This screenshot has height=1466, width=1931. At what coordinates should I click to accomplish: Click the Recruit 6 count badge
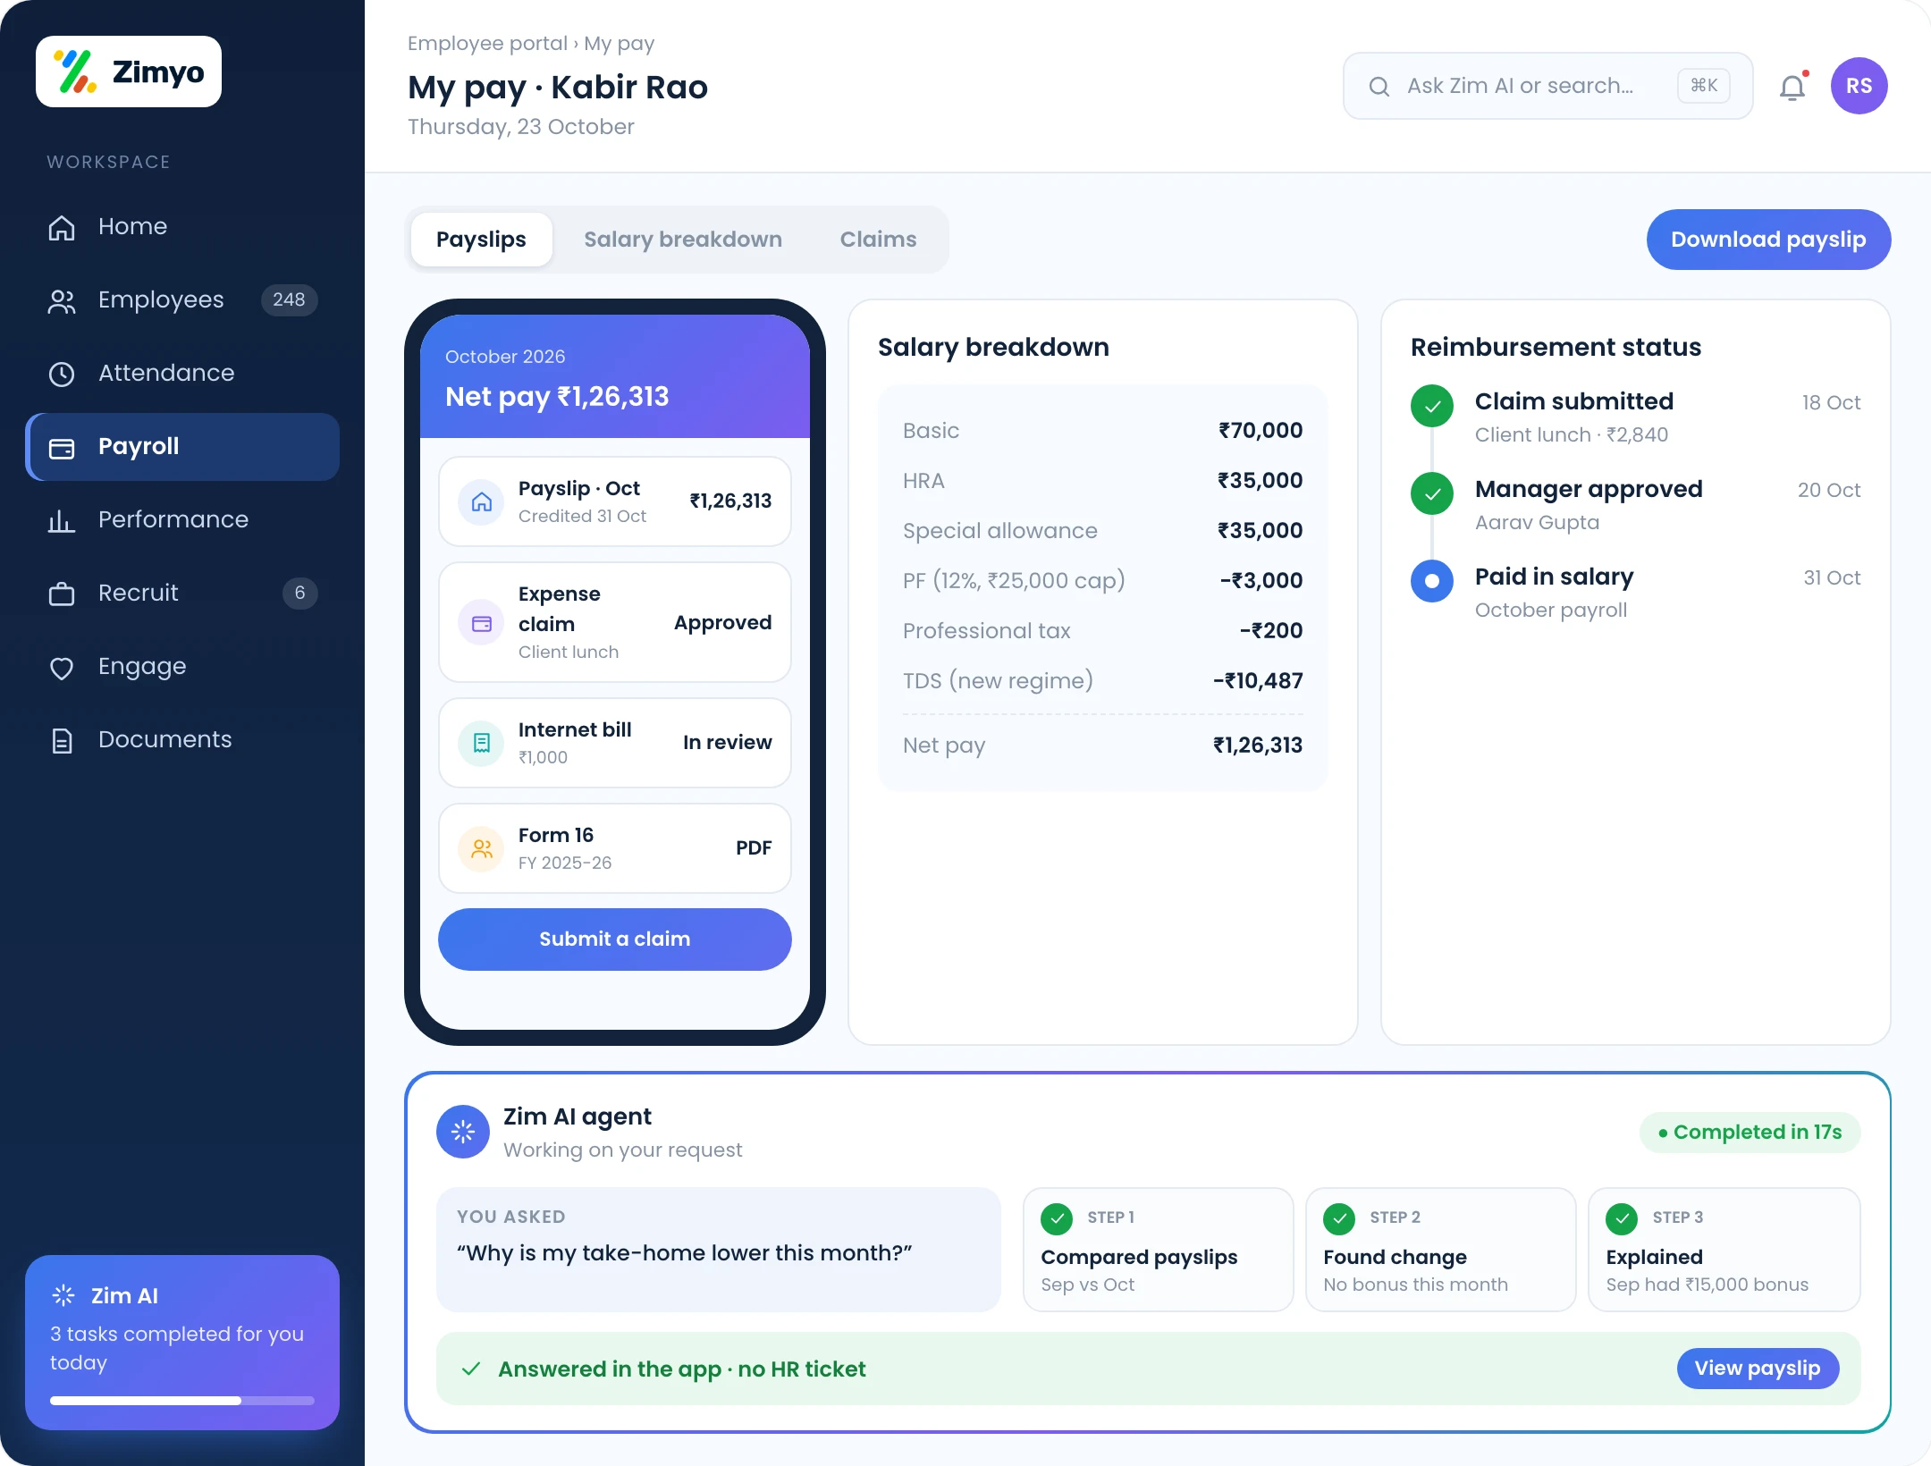[299, 593]
